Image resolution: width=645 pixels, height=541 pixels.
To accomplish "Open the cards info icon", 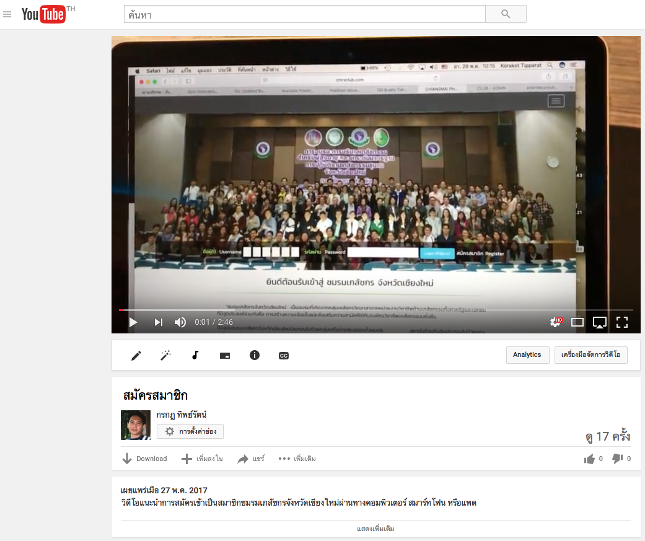I will (x=255, y=355).
